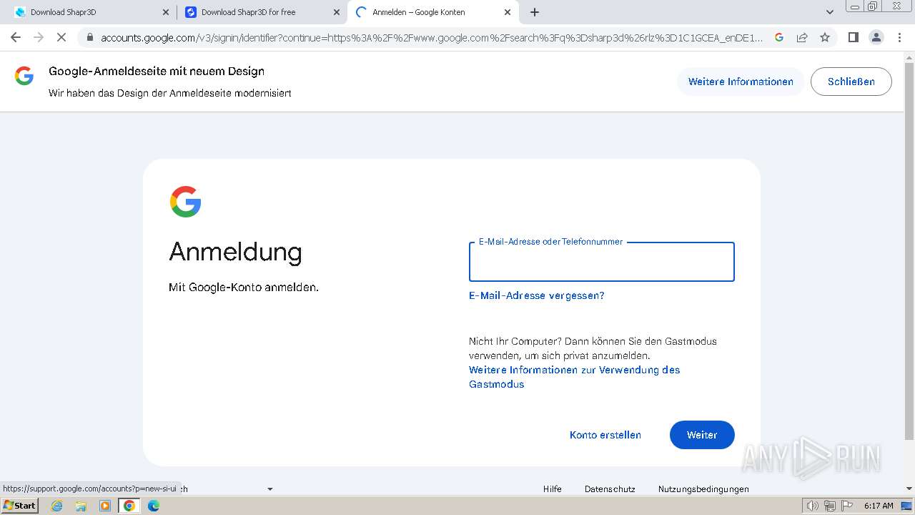The width and height of the screenshot is (915, 515).
Task: Click the address bar URL
Action: point(432,37)
